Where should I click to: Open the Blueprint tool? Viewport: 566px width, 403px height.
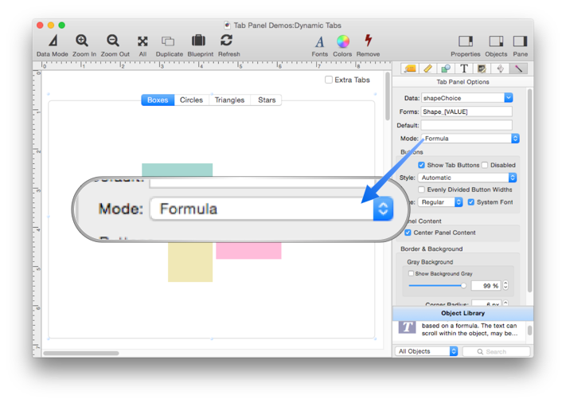(199, 41)
